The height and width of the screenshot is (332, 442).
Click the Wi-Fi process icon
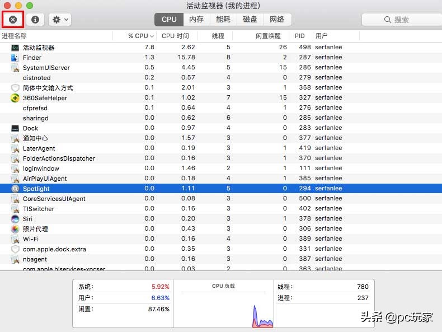click(x=15, y=239)
